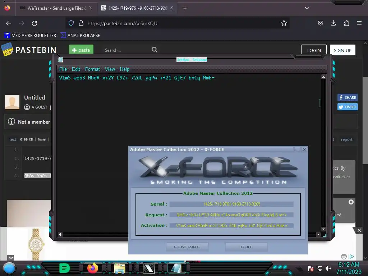Dismiss the cookie notice with its X
Image resolution: width=368 pixels, height=276 pixels.
(x=351, y=202)
